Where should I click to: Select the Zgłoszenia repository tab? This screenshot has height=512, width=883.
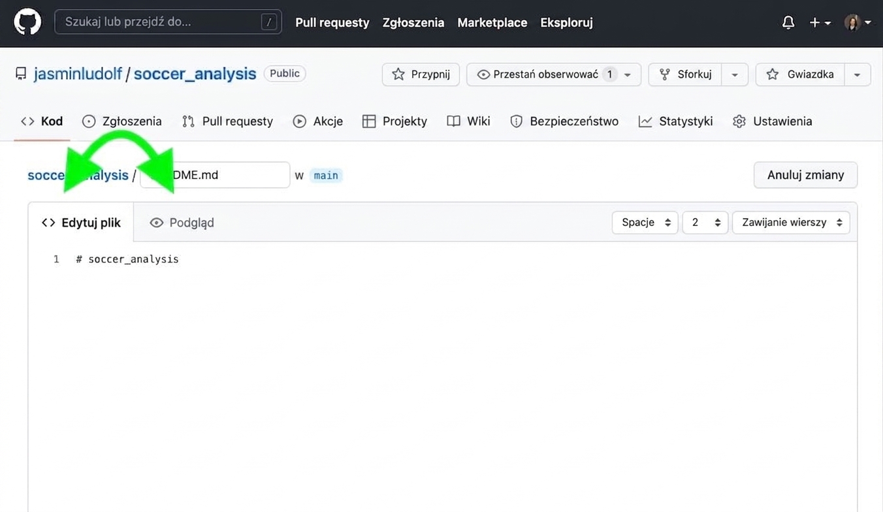point(122,121)
